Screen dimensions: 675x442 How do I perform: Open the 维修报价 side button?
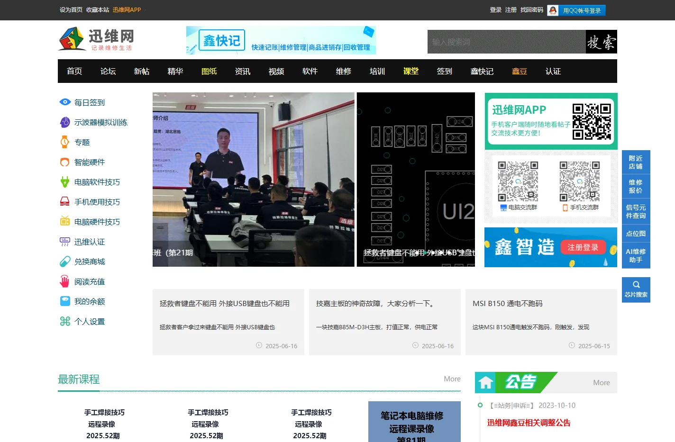pos(636,186)
